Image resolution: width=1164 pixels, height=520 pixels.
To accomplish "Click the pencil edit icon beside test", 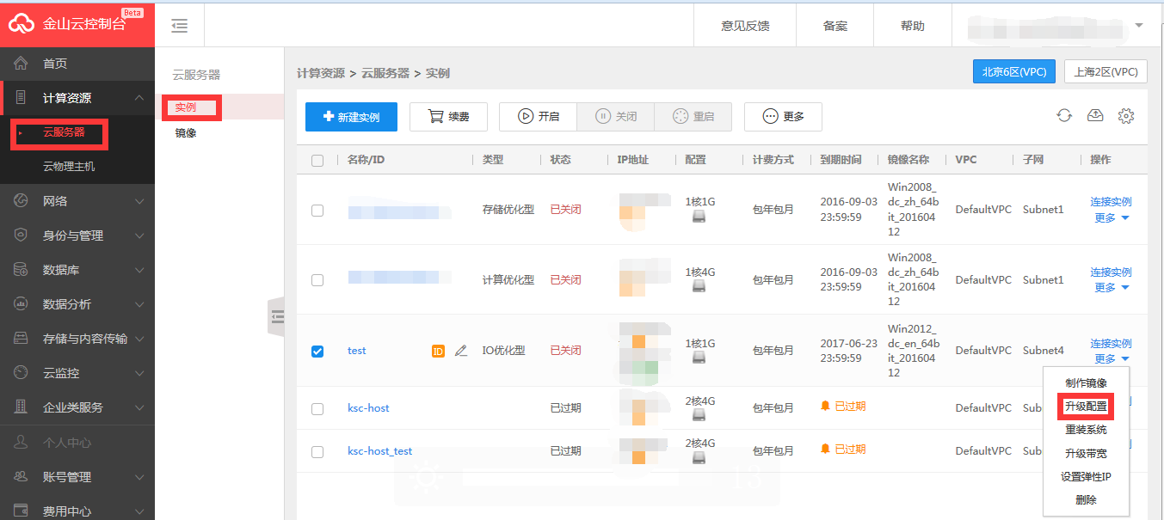I will click(x=461, y=351).
